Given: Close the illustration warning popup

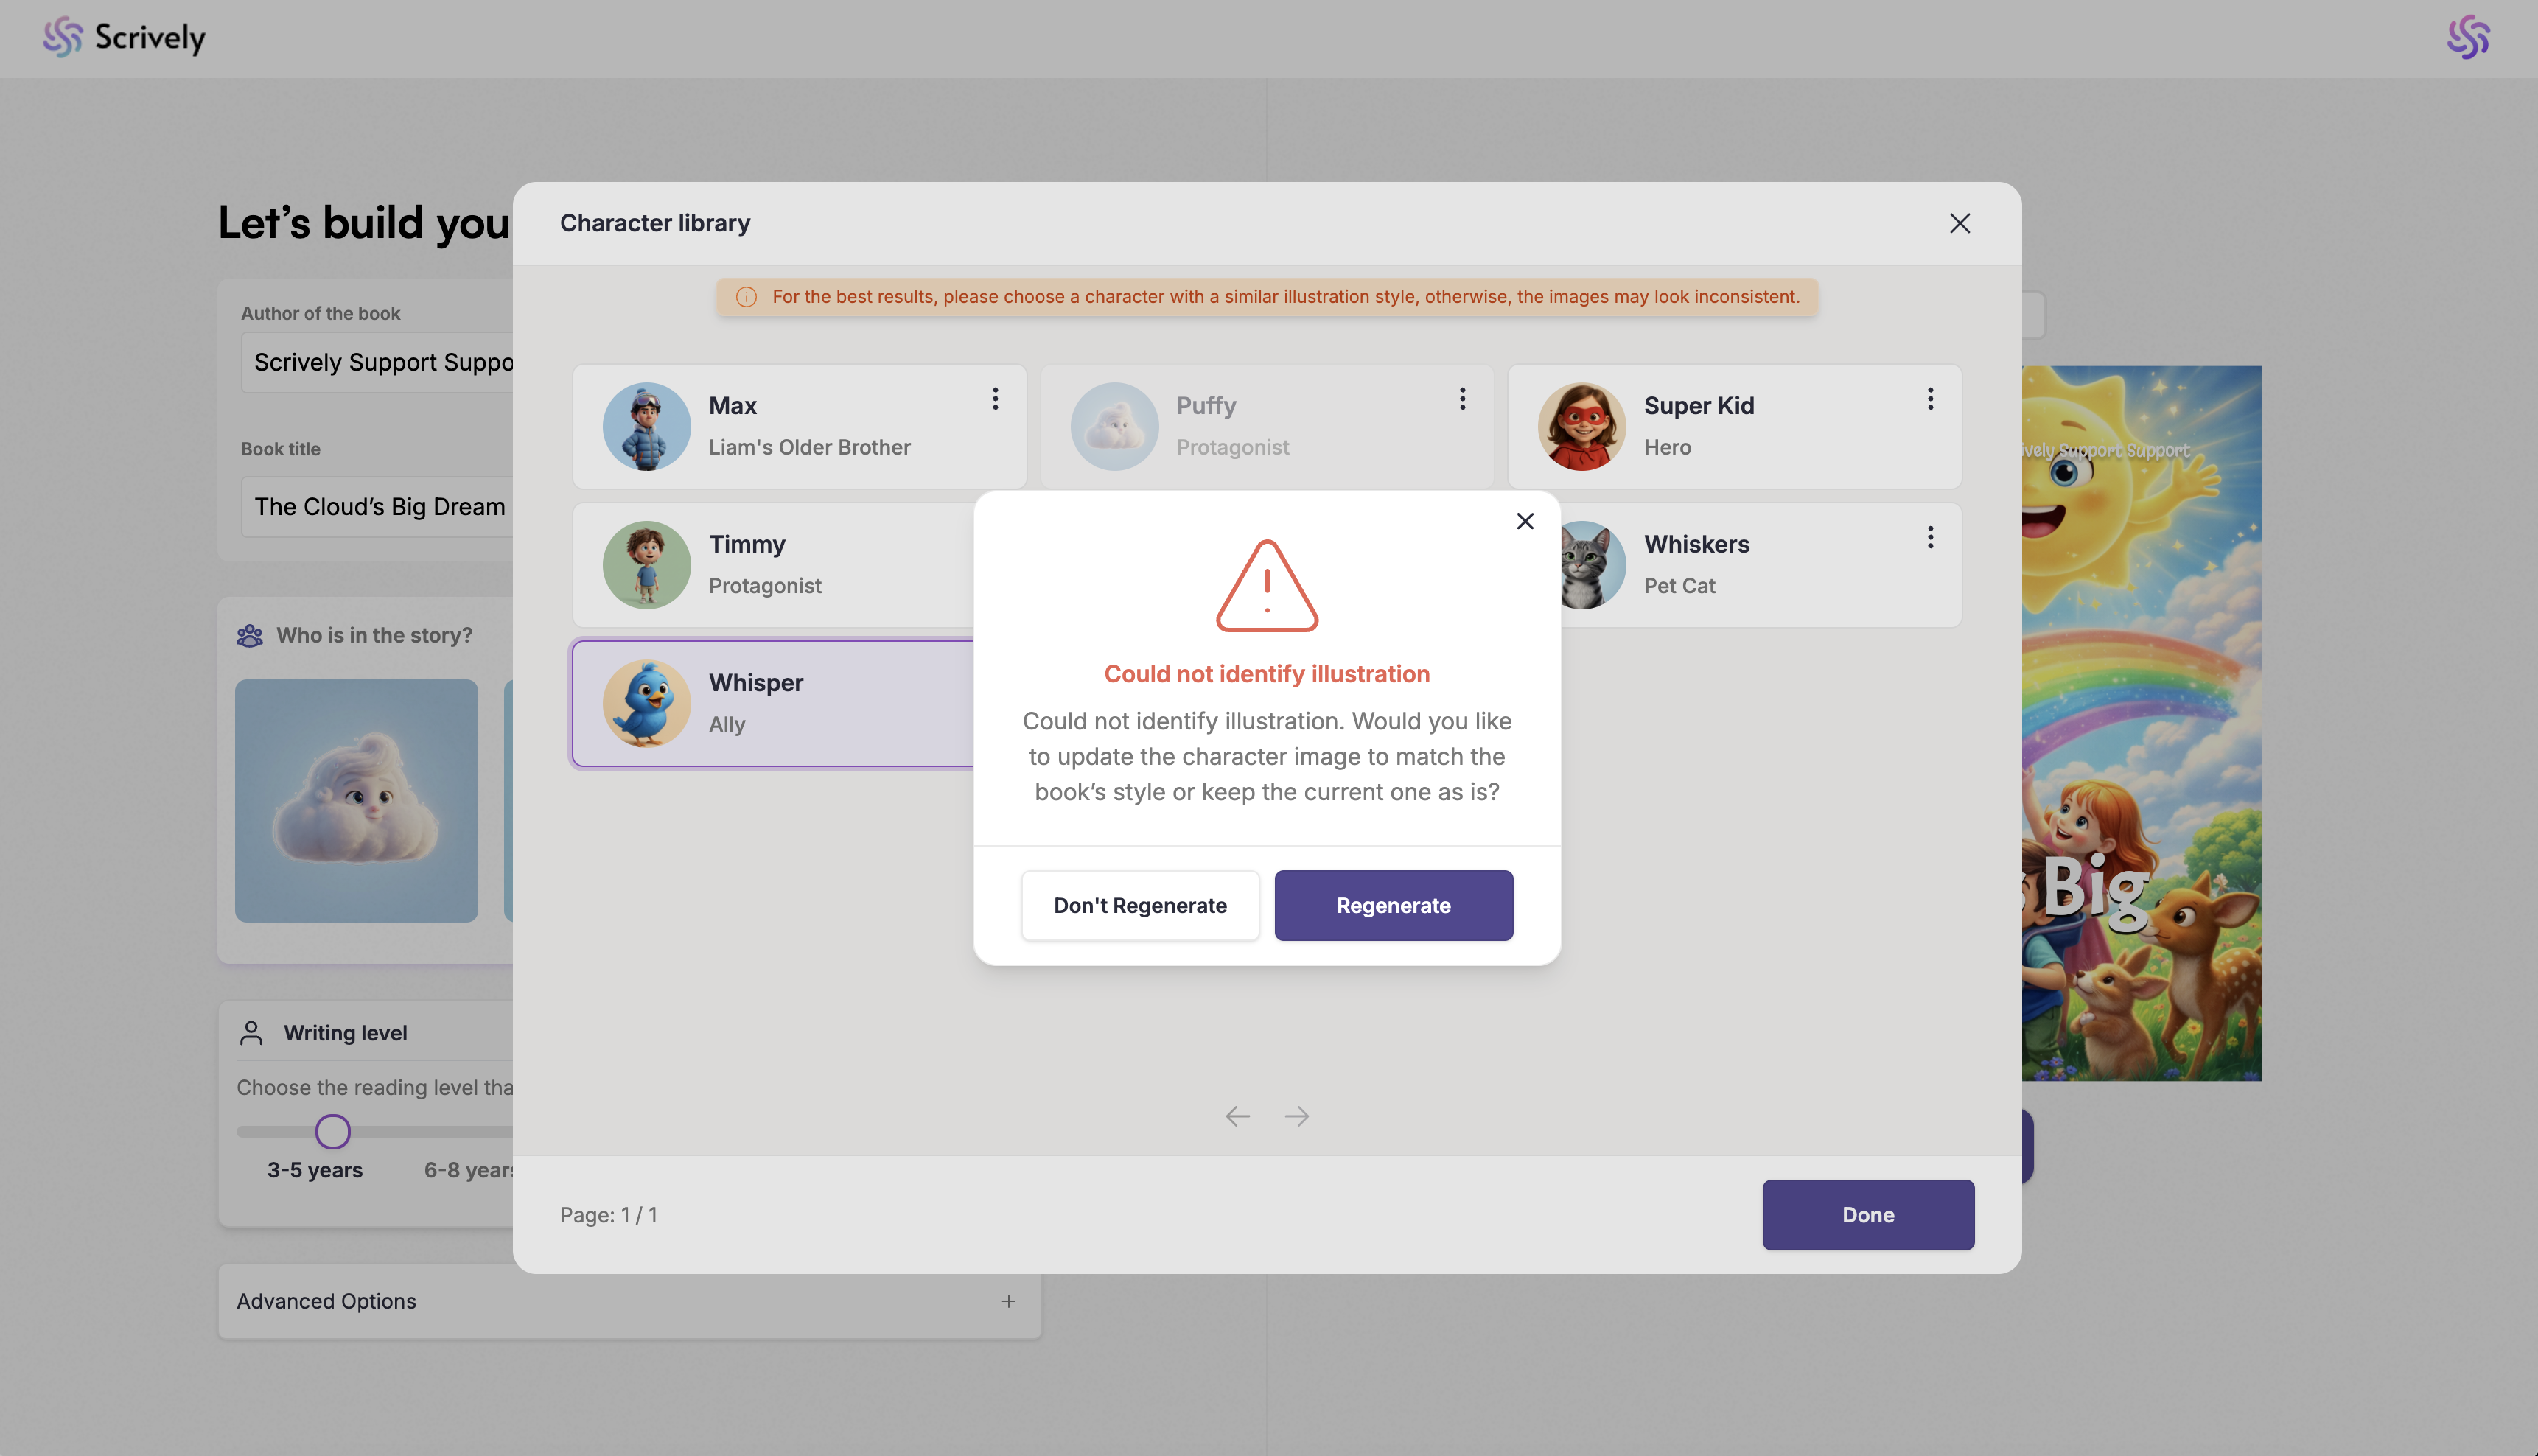Looking at the screenshot, I should tap(1525, 521).
